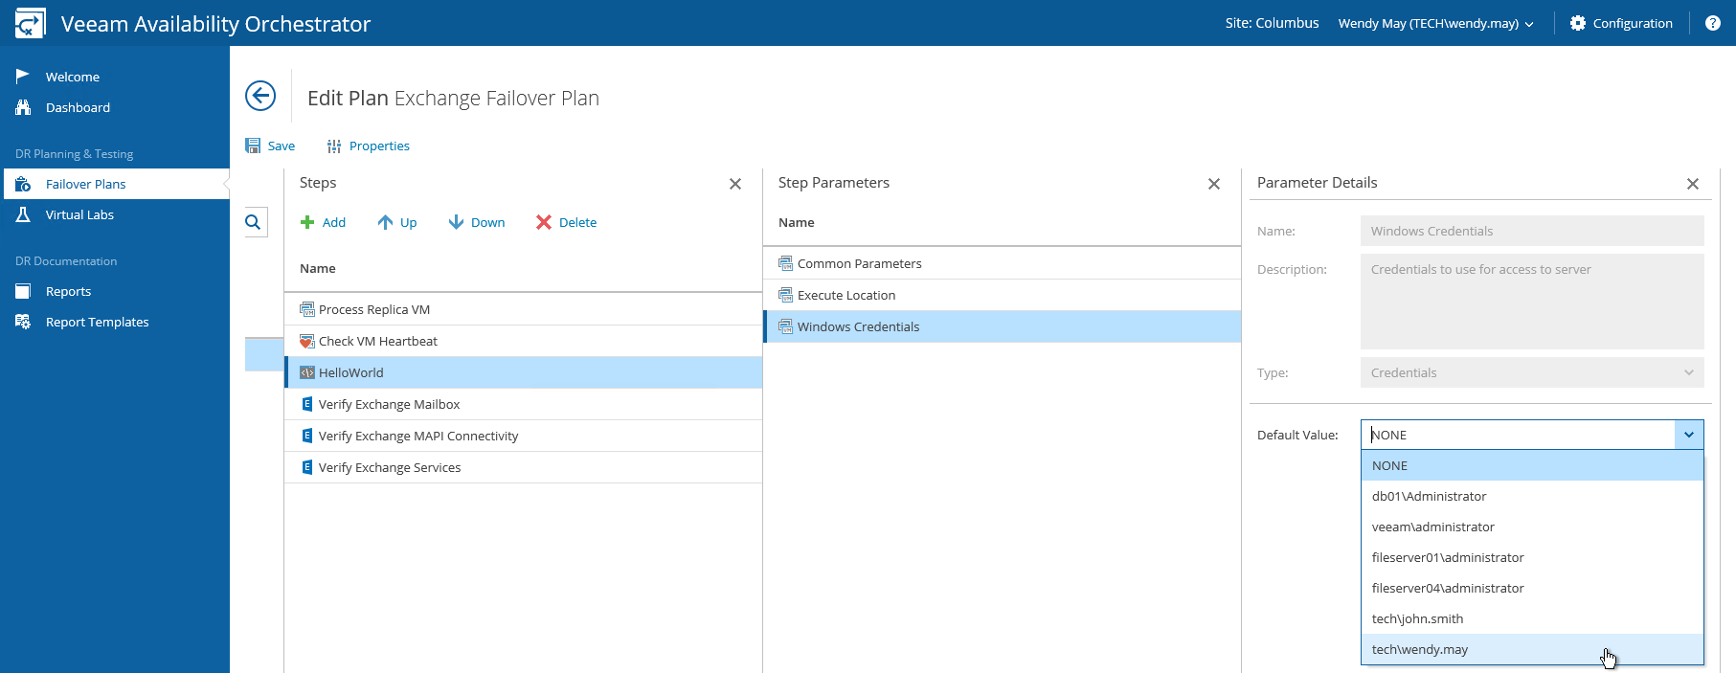Viewport: 1736px width, 673px height.
Task: Click the Report Templates sidebar icon
Action: [x=23, y=322]
